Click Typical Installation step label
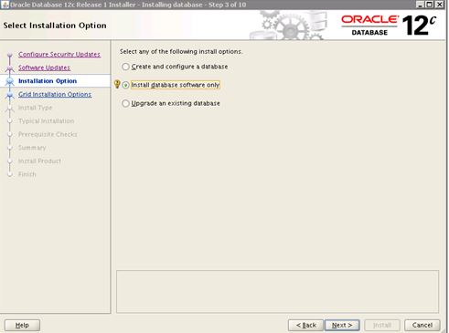This screenshot has height=333, width=449. pos(46,121)
